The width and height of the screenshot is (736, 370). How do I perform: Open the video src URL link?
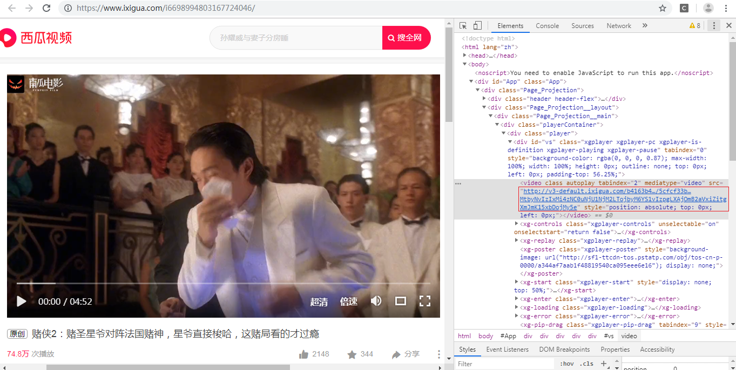pos(623,199)
